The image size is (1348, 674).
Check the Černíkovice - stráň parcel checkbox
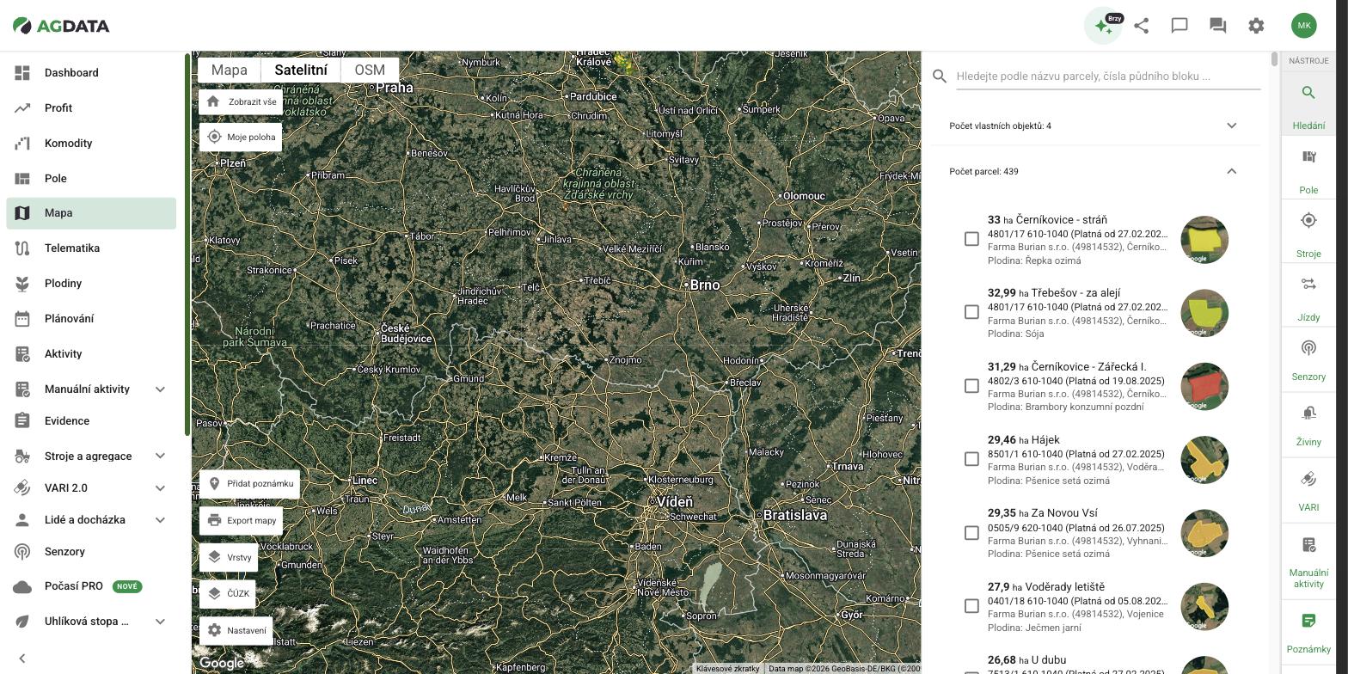coord(971,239)
